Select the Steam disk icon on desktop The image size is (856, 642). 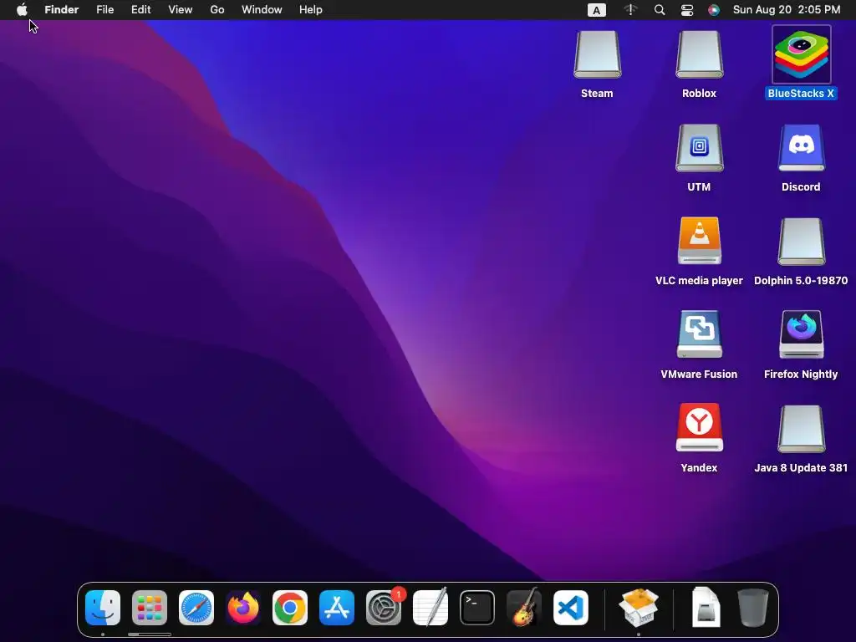(597, 54)
